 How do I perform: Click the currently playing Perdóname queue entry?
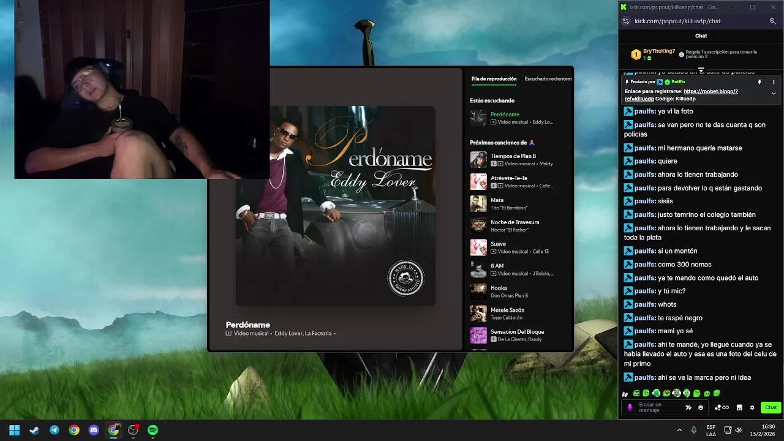click(x=521, y=118)
